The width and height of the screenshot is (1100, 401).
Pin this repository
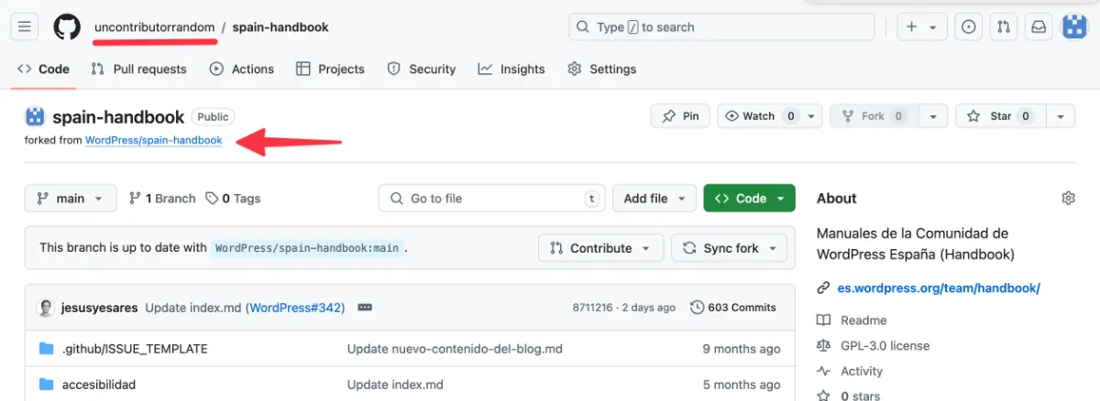point(680,116)
